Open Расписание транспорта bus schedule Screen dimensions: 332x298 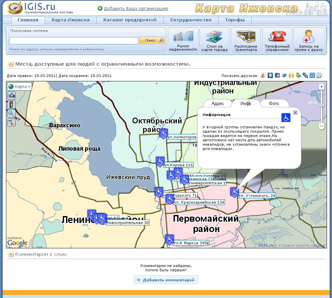pyautogui.click(x=246, y=40)
